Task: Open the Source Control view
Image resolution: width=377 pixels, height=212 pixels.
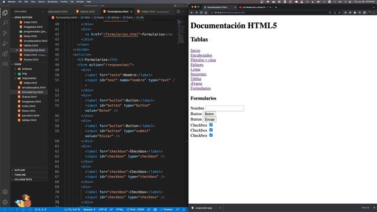Action: [x=5, y=33]
